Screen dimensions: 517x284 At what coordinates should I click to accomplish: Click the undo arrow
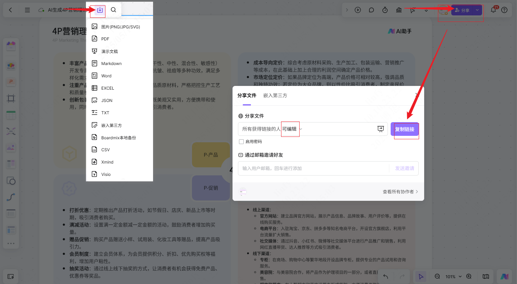coord(386,276)
